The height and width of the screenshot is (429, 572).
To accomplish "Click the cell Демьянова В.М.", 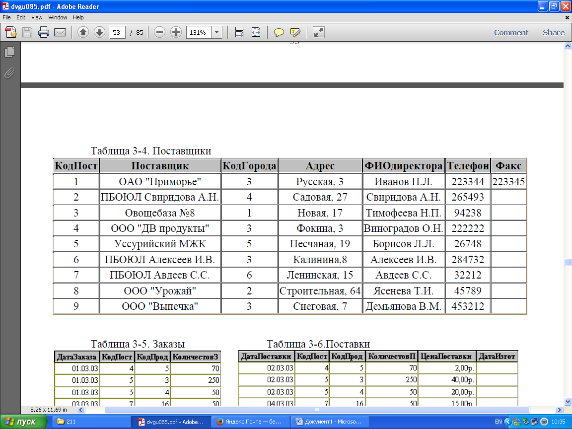I will click(x=404, y=306).
